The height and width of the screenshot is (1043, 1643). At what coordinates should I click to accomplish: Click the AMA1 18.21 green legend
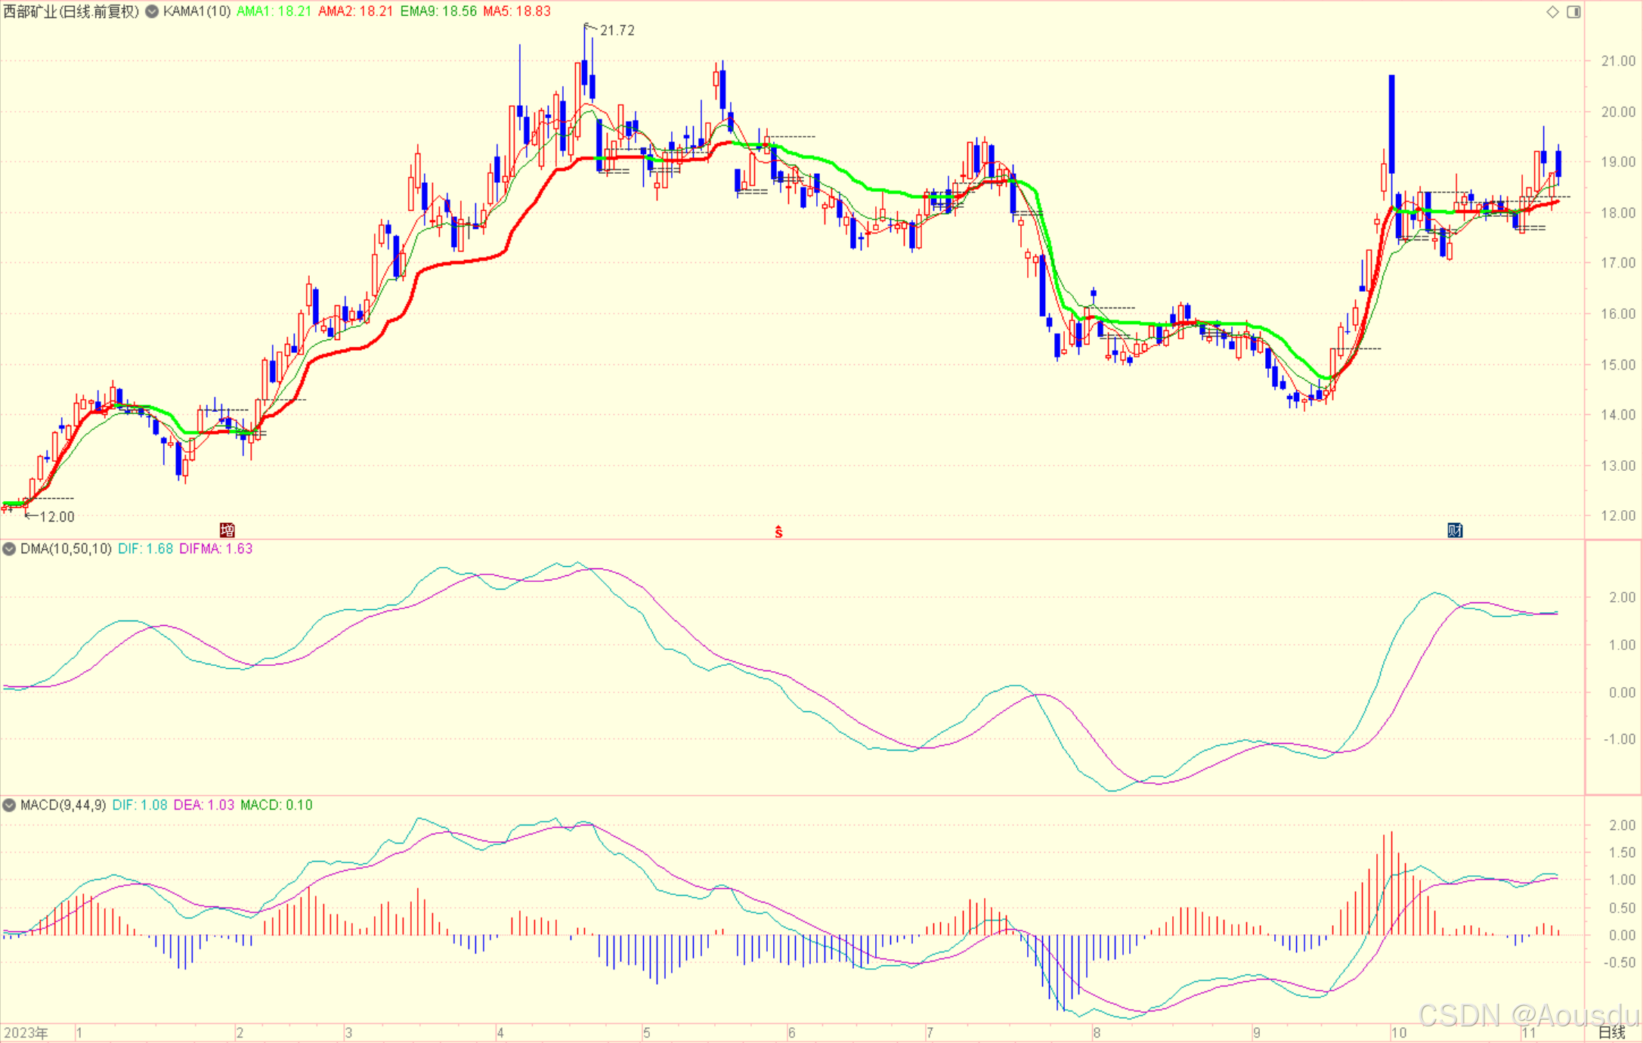tap(274, 11)
